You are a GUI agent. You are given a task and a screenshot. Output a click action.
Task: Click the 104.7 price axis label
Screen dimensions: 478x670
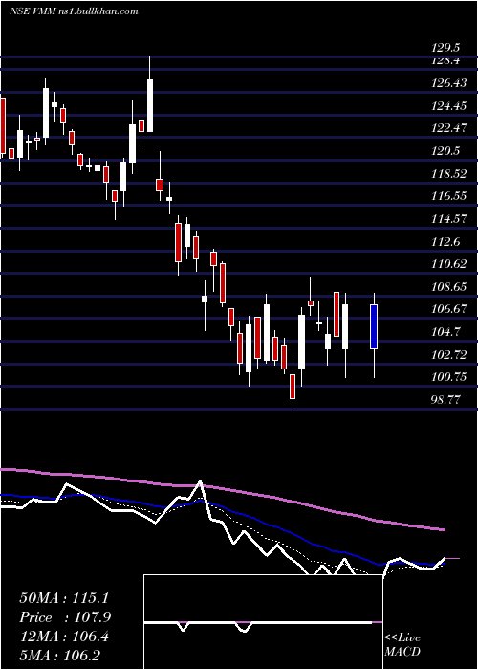446,332
